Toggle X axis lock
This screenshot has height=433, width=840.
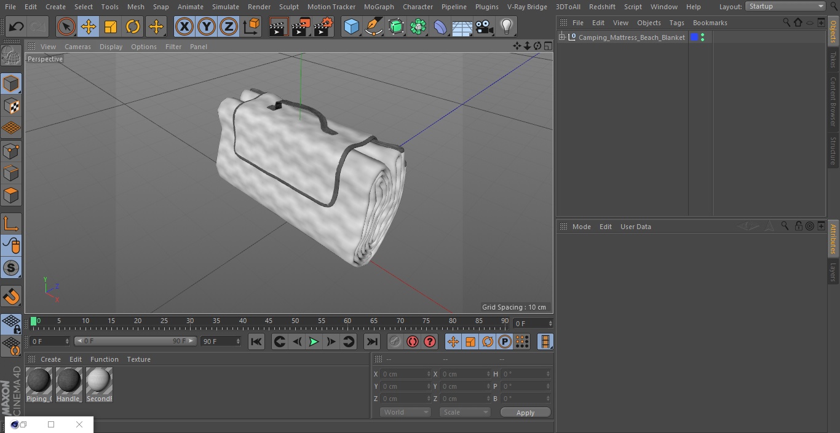pos(184,27)
